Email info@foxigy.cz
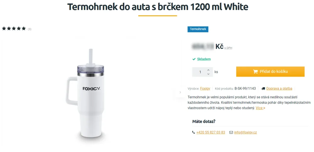Viewport: 314px width, 152px height. (x=246, y=133)
